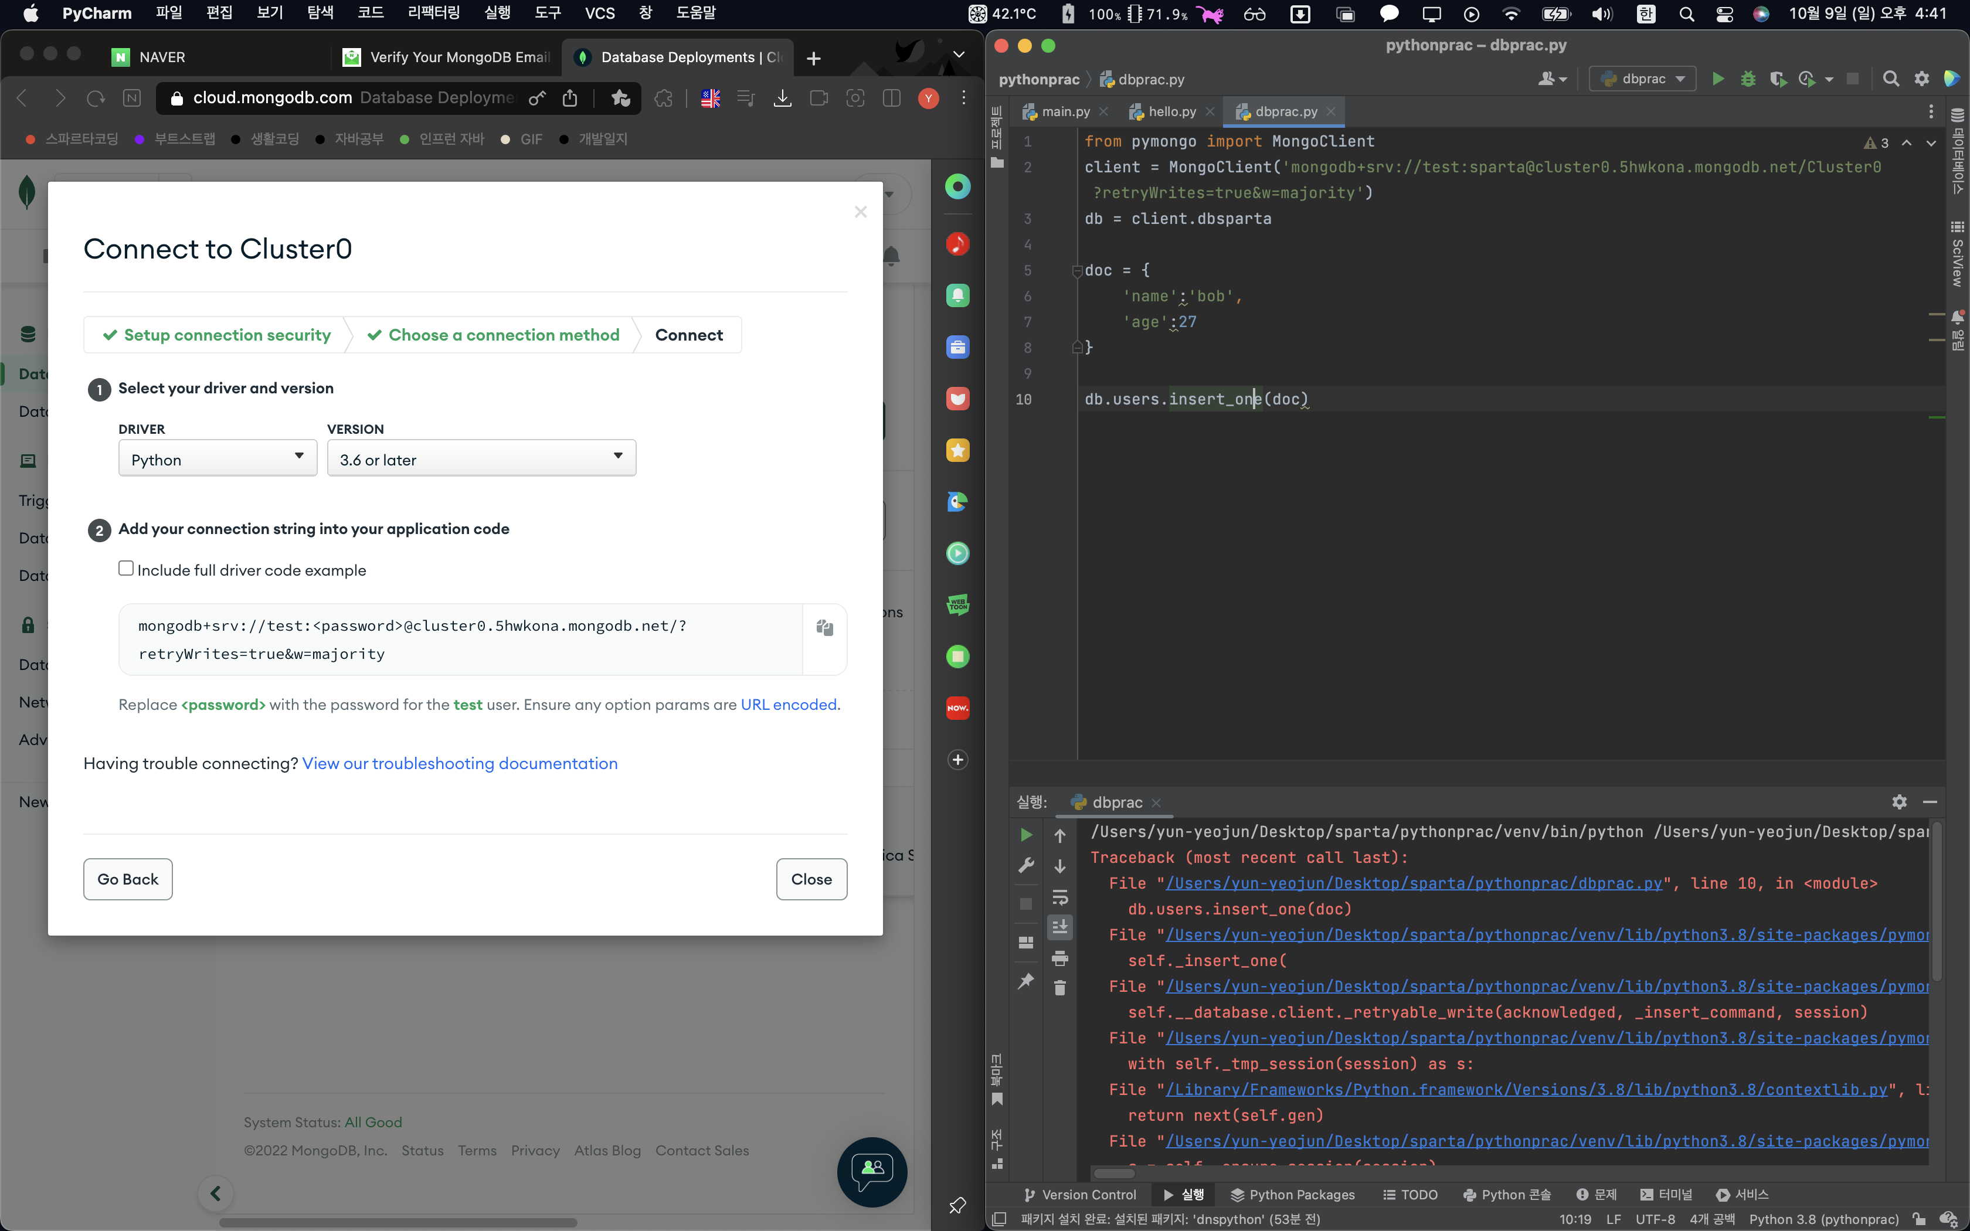Expand the profiler options arrow
Image resolution: width=1970 pixels, height=1231 pixels.
(x=1829, y=80)
